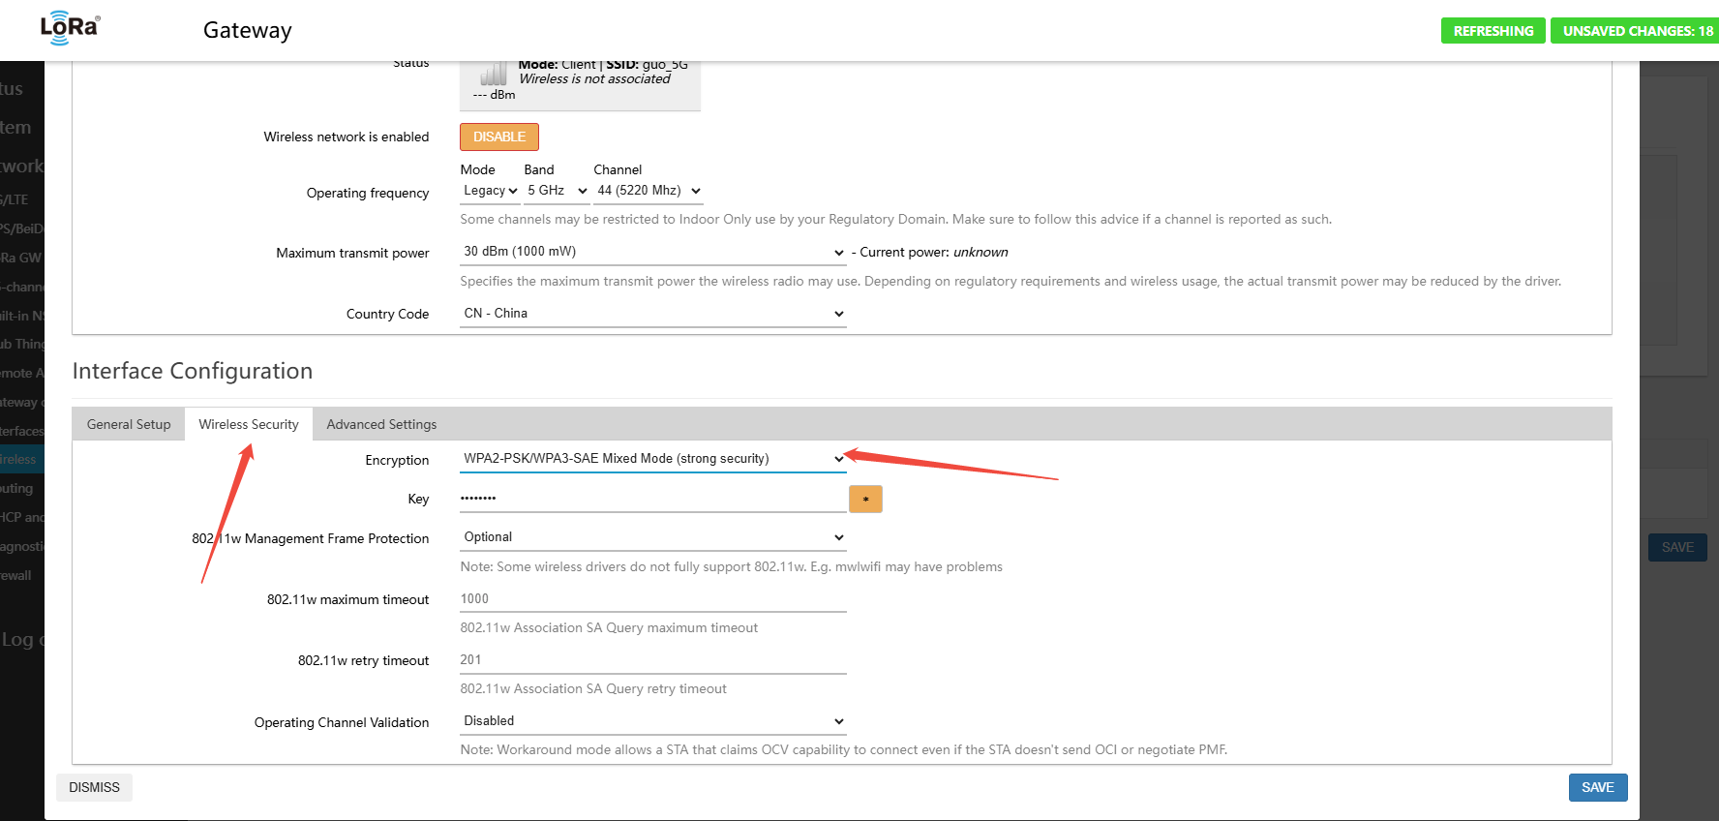The height and width of the screenshot is (821, 1719).
Task: Select the Wireless Security tab
Action: (249, 424)
